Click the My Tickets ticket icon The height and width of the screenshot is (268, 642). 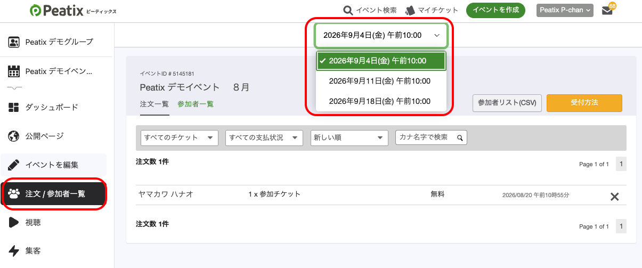point(410,10)
